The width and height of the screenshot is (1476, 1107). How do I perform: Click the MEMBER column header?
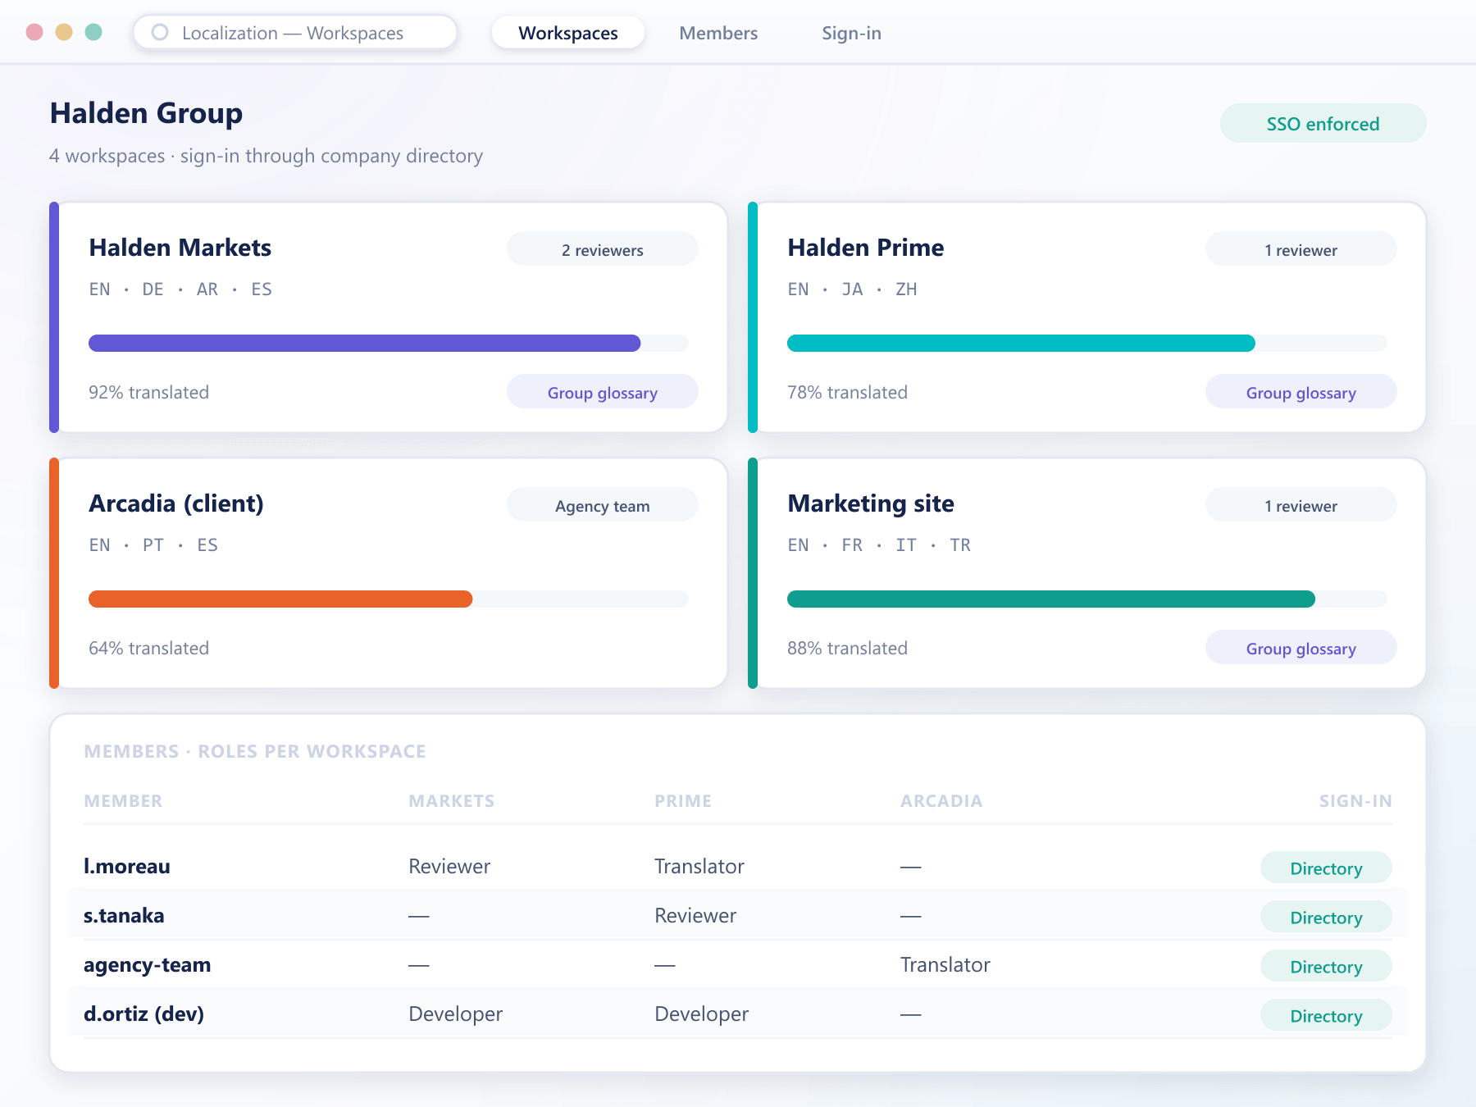point(123,800)
